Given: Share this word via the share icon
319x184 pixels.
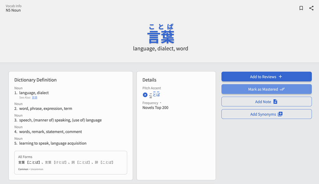Looking at the screenshot, I should [x=311, y=8].
